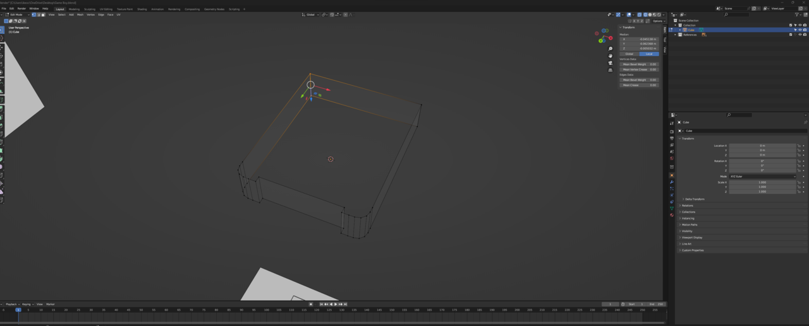Open the Object Data properties tab
Viewport: 809px width, 326px height.
click(x=672, y=209)
